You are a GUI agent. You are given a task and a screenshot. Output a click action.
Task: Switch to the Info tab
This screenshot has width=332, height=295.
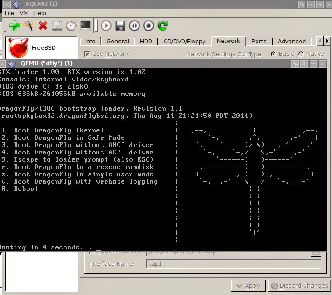pyautogui.click(x=90, y=41)
